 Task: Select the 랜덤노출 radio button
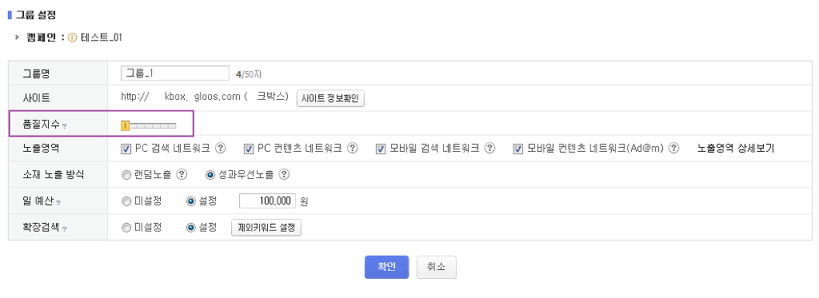tap(126, 175)
